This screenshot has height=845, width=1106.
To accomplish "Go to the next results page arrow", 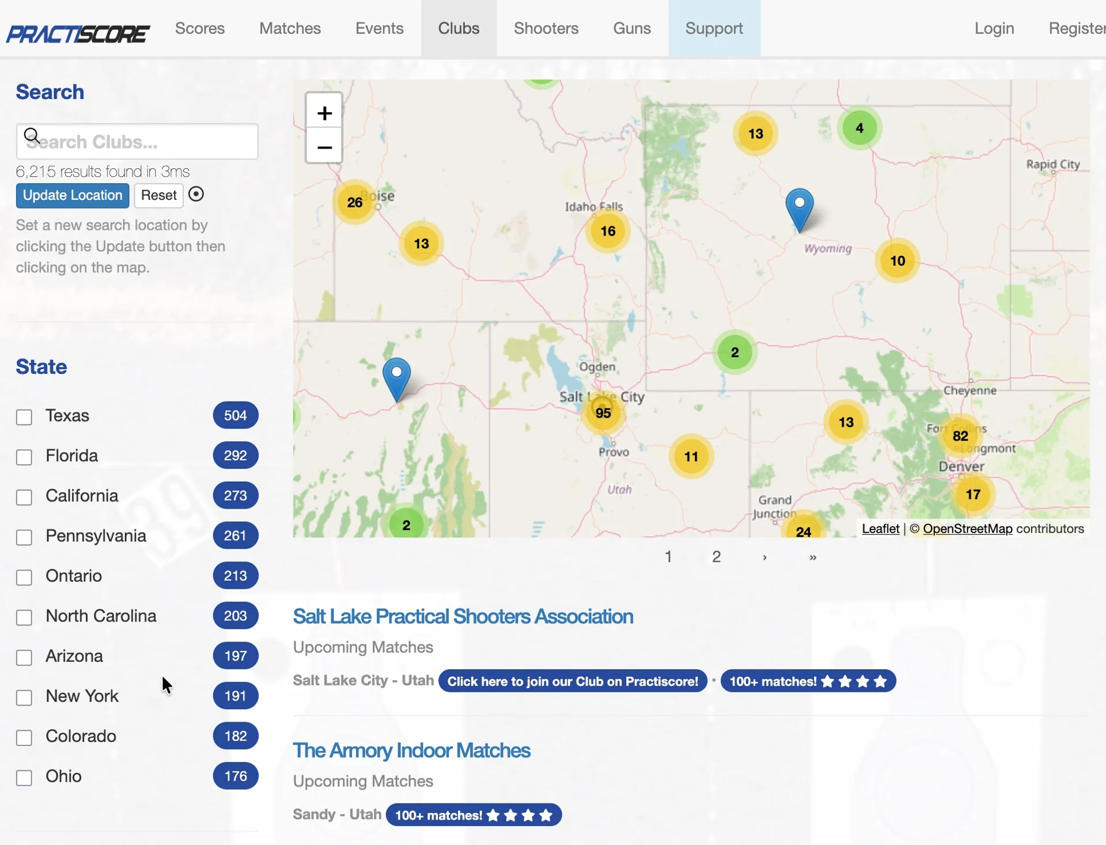I will pos(764,557).
